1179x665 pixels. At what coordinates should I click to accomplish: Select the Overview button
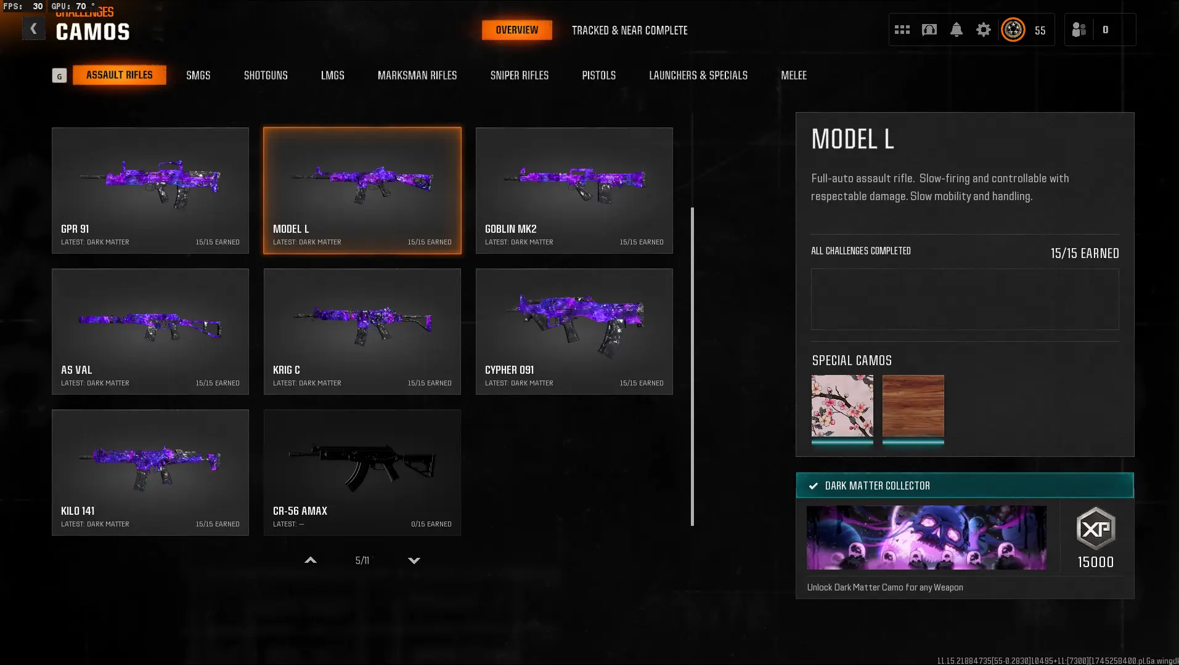(517, 30)
